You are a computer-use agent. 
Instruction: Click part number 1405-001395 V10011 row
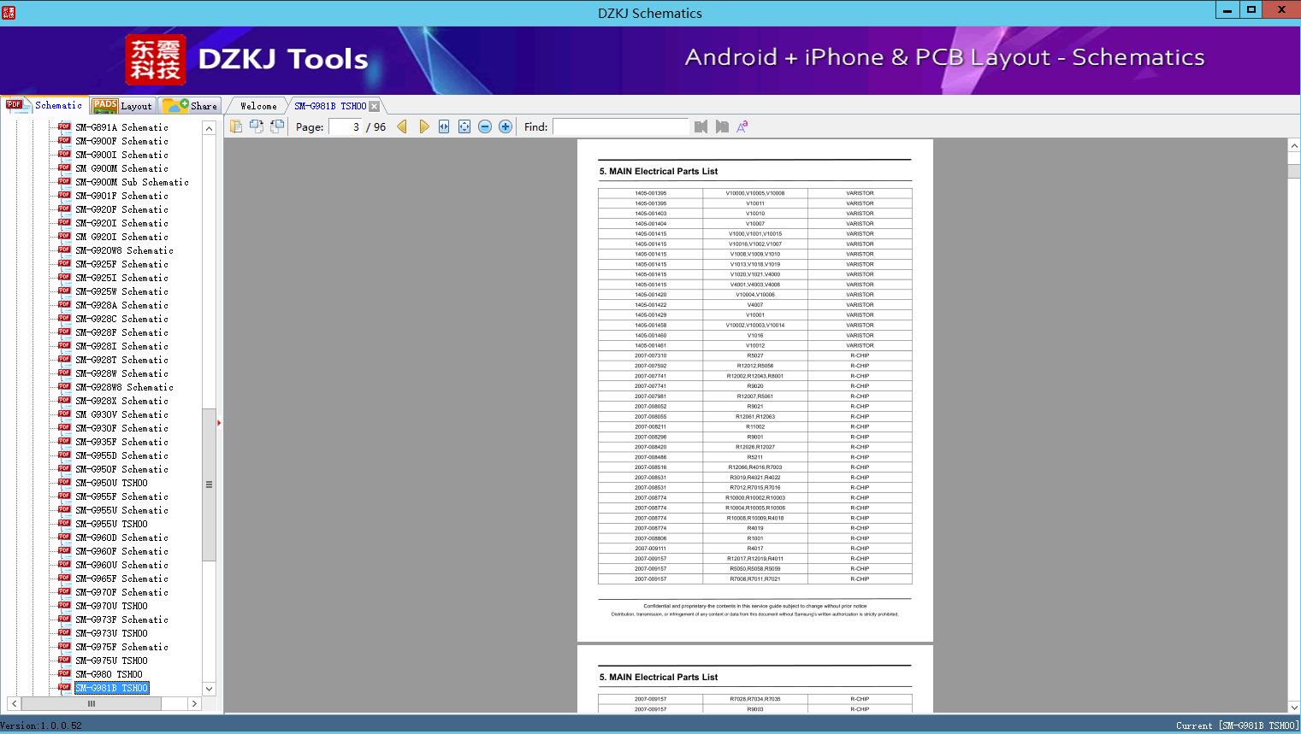(755, 203)
